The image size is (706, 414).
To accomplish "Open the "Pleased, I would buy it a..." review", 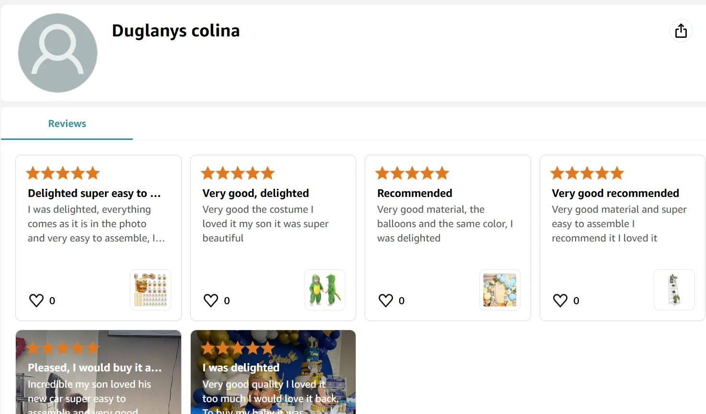I will 94,368.
